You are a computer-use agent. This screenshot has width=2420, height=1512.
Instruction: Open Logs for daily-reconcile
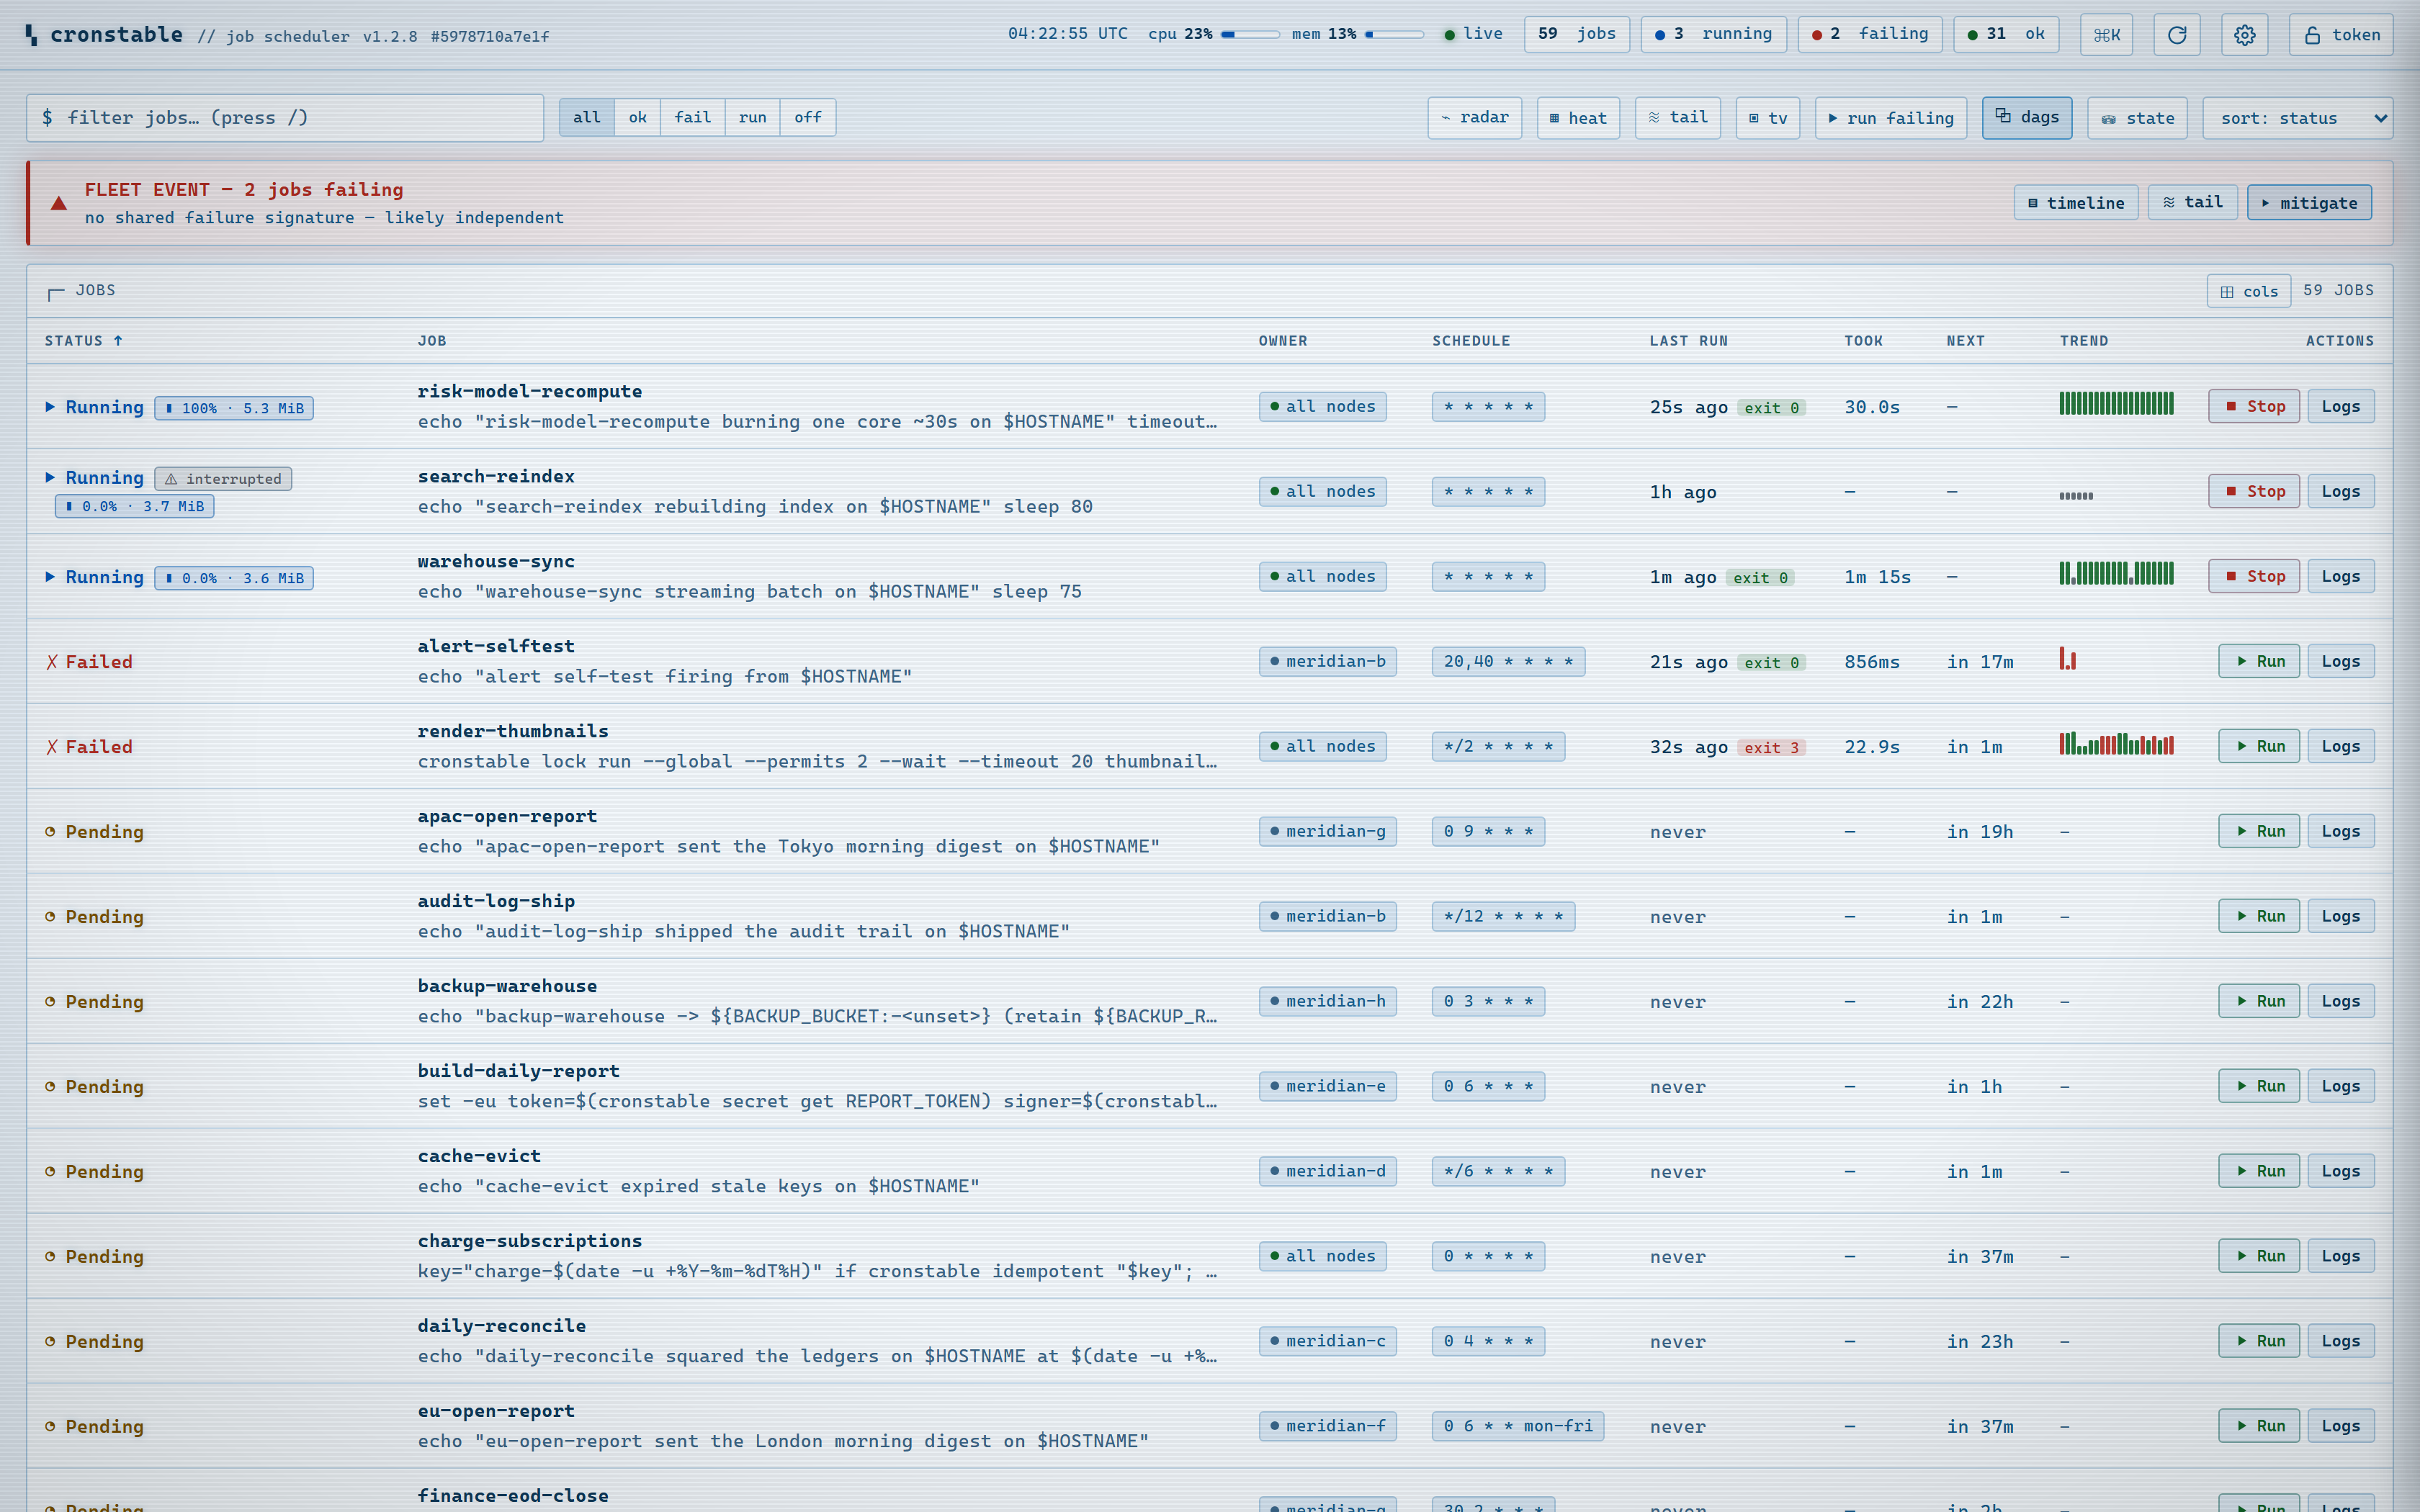2340,1342
